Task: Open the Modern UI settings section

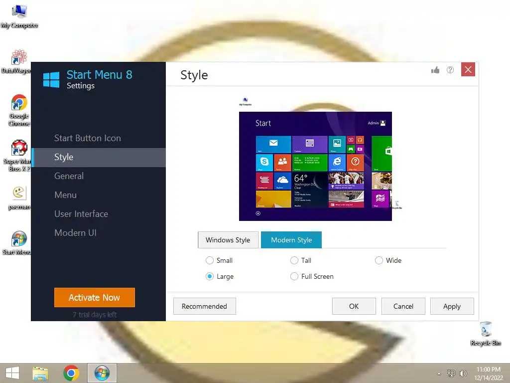Action: [98, 233]
